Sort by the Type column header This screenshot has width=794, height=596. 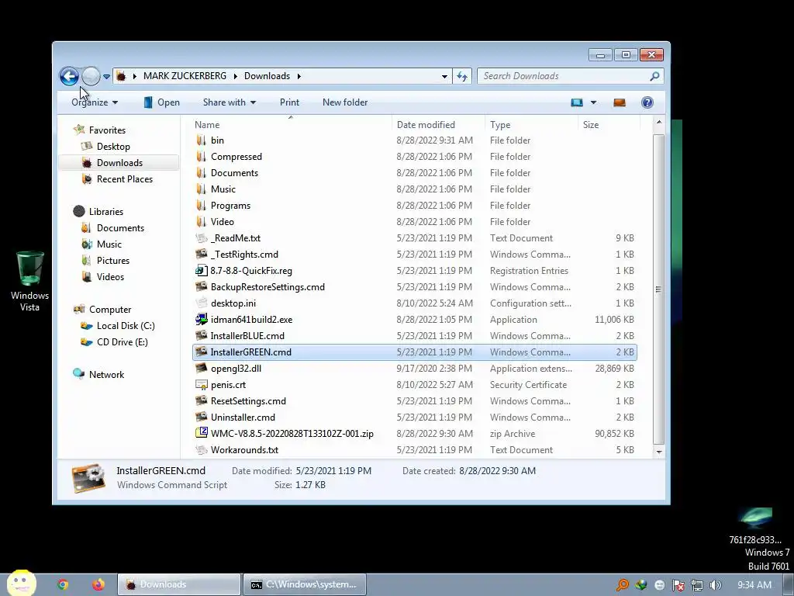[x=500, y=125]
